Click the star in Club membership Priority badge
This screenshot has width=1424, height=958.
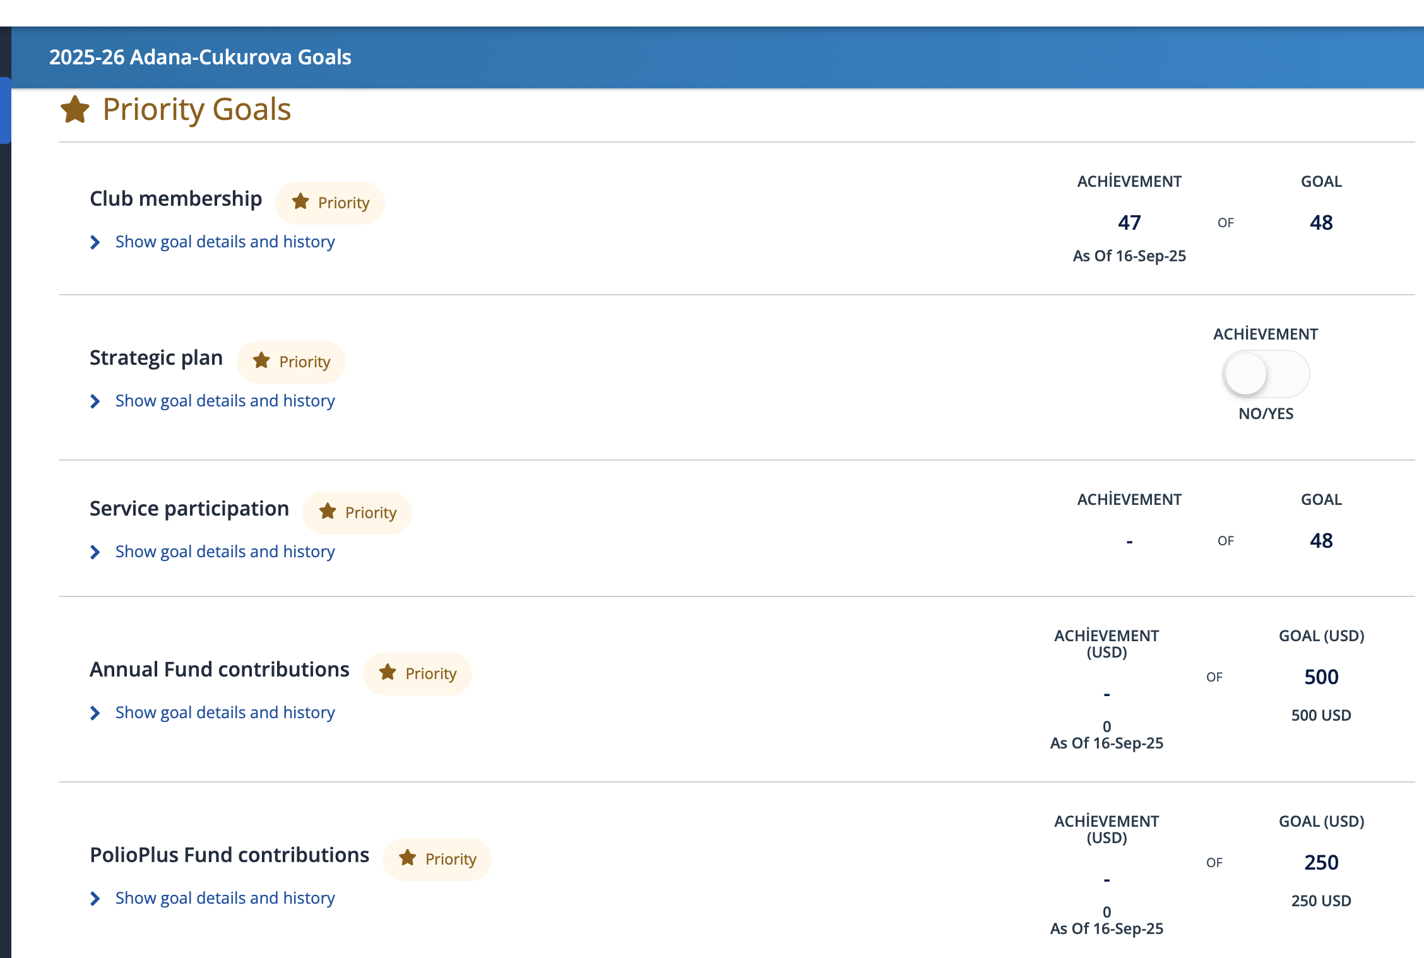click(x=300, y=202)
